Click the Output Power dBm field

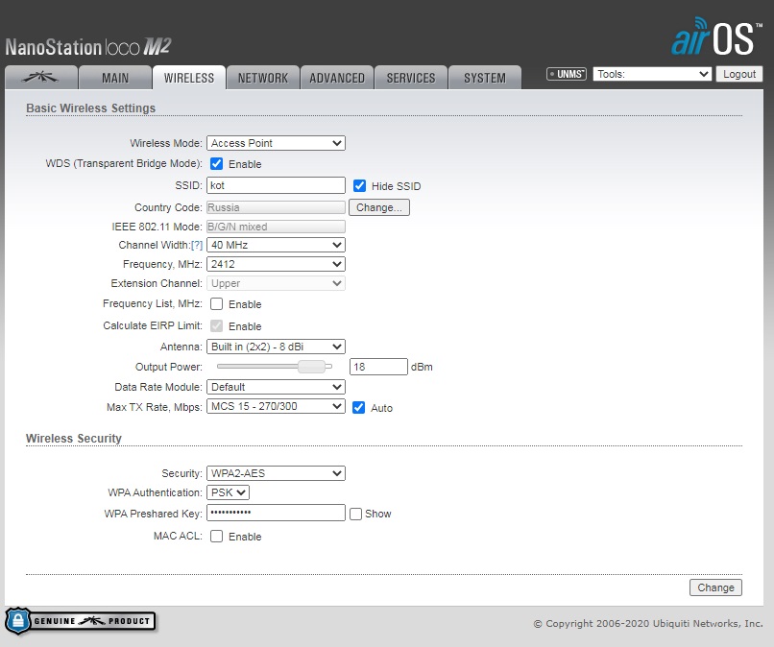point(378,367)
